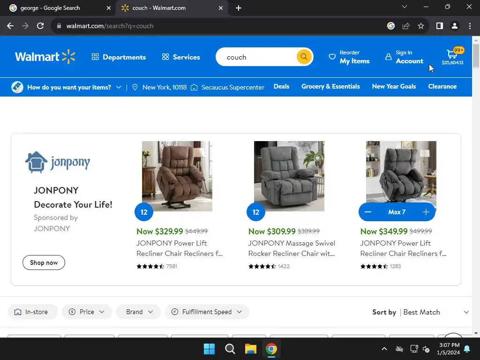Open the gray massage swivel recliner image
The image size is (480, 360).
(x=289, y=176)
